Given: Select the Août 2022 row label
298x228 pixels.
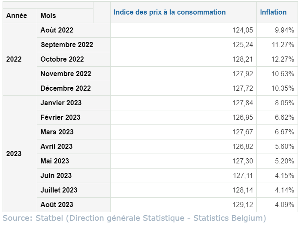Looking at the screenshot, I should point(57,30).
